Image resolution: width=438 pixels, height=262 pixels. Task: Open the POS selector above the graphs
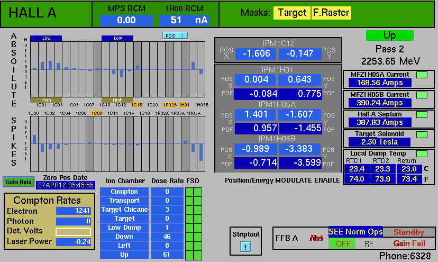[175, 36]
